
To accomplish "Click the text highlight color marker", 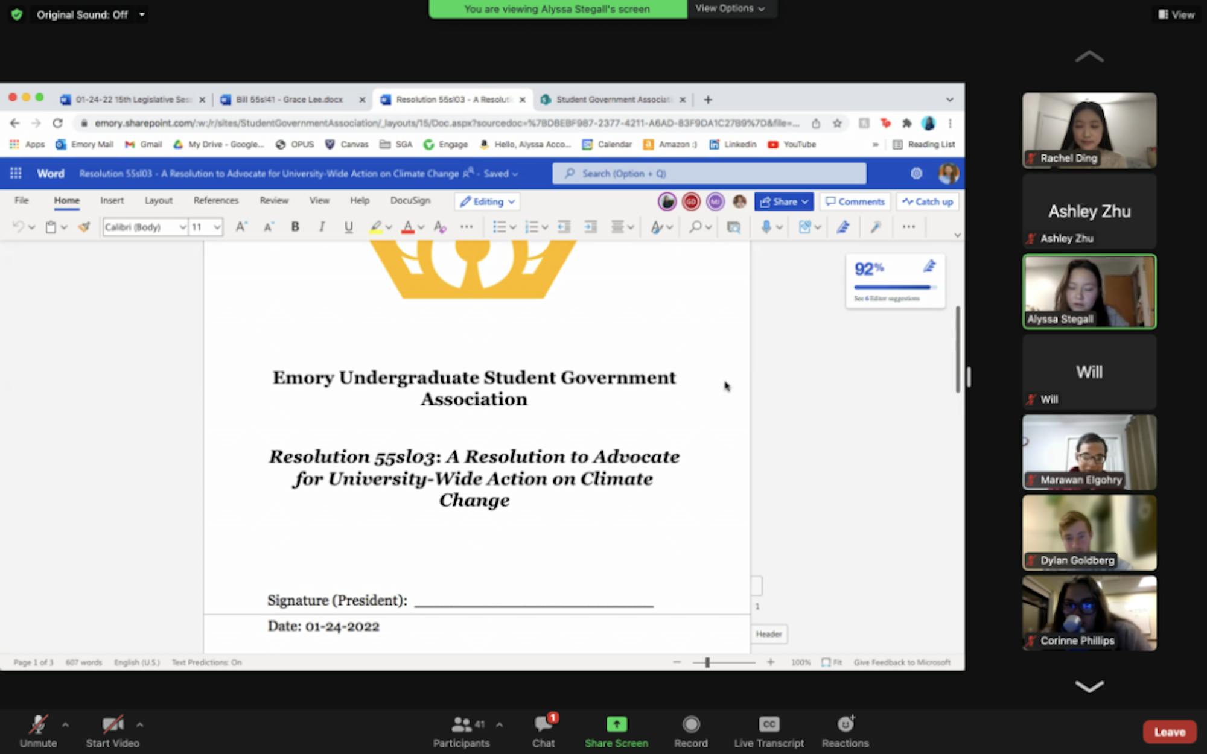I will 375,227.
